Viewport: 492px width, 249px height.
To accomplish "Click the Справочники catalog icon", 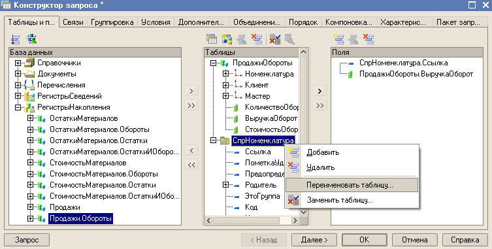I will click(x=29, y=63).
